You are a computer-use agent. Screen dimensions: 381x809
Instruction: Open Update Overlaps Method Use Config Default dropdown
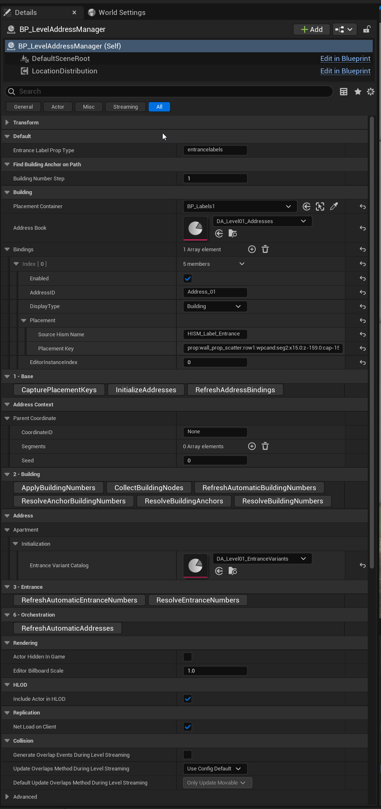click(215, 769)
